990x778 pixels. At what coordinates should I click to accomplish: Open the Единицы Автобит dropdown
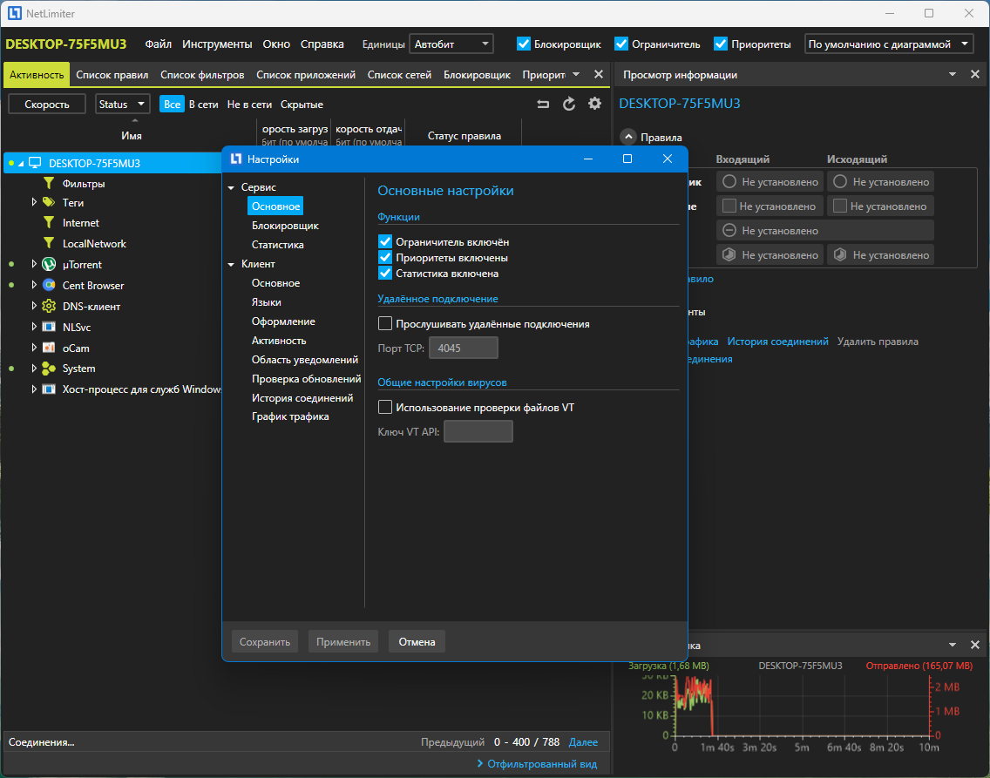pos(451,44)
